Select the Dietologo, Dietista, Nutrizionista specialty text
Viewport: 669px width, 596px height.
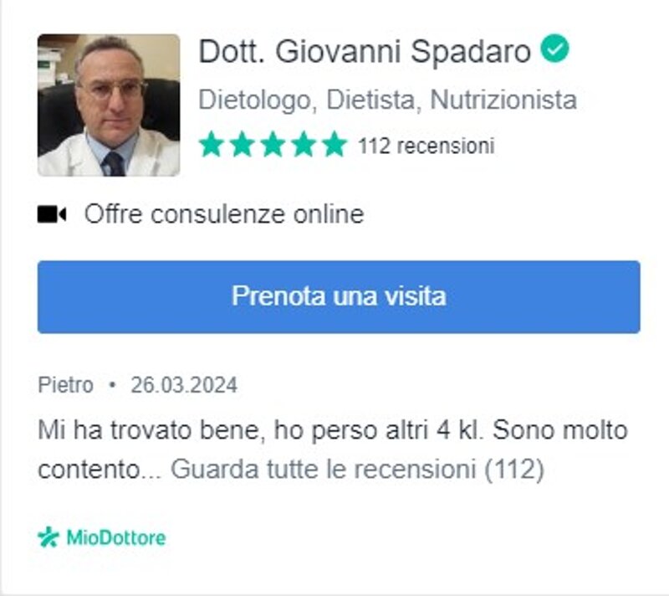388,100
